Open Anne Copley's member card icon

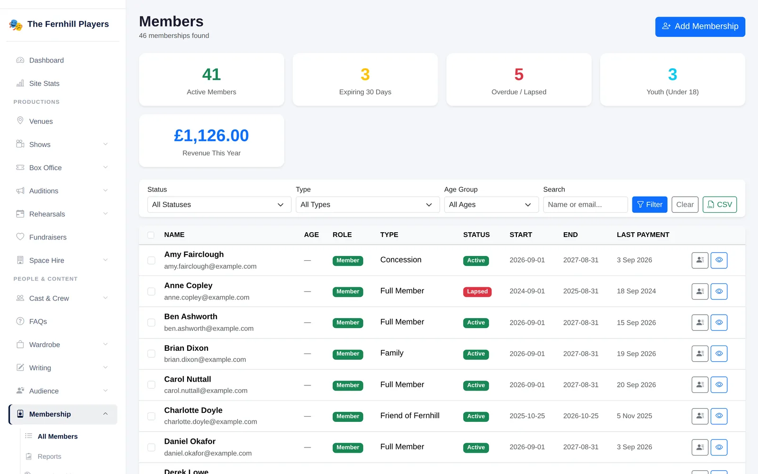click(700, 292)
